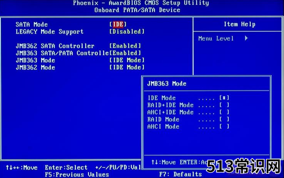Click the Menu Level arrow icon

246,38
